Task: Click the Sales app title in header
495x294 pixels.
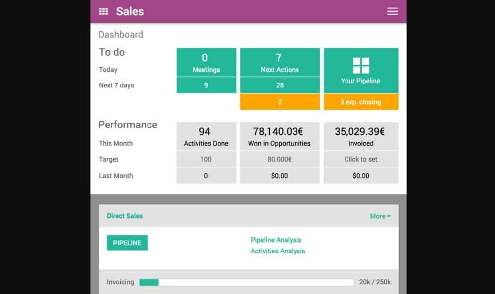Action: point(130,11)
